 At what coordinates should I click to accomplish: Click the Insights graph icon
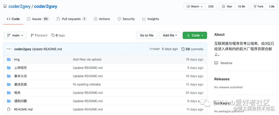[x=144, y=19]
